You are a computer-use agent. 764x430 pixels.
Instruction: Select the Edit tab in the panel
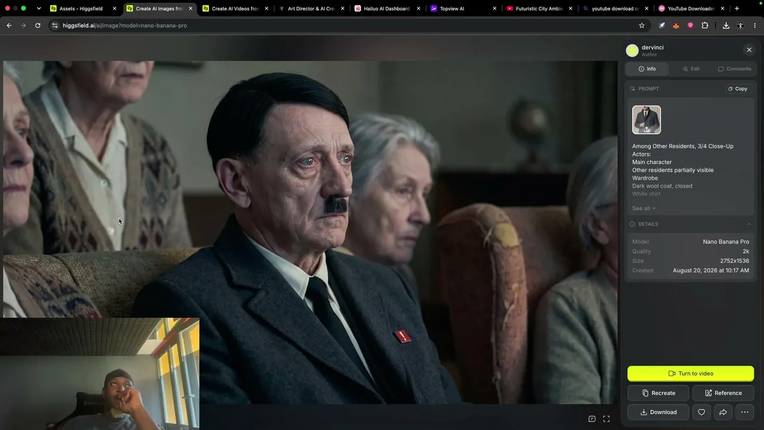click(691, 69)
